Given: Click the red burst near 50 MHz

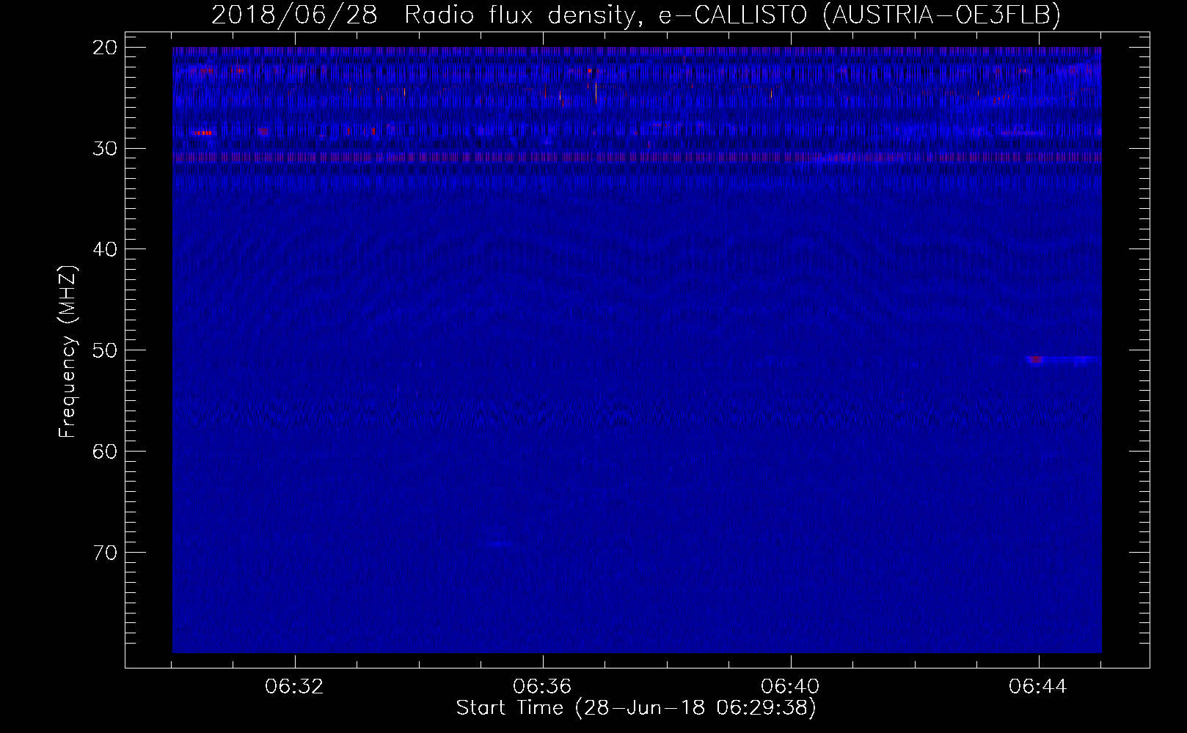Looking at the screenshot, I should point(1035,360).
